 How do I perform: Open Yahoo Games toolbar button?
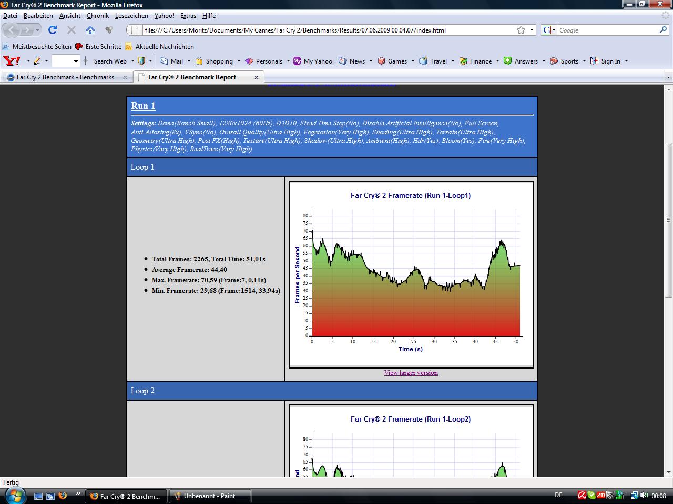pos(392,61)
